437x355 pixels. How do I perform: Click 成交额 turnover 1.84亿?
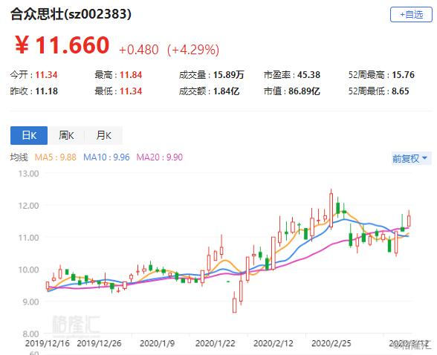pyautogui.click(x=226, y=91)
